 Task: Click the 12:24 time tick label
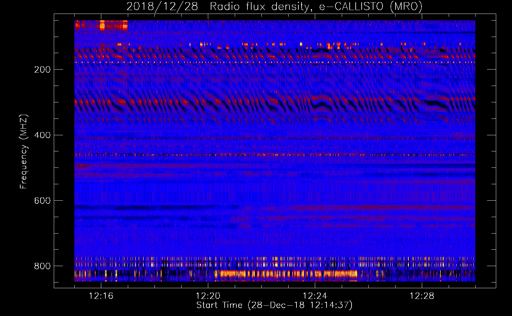coord(315,296)
